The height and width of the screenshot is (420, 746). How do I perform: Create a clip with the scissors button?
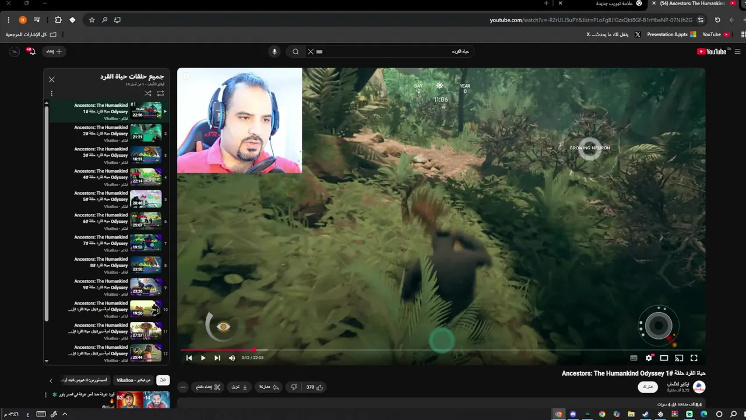207,387
